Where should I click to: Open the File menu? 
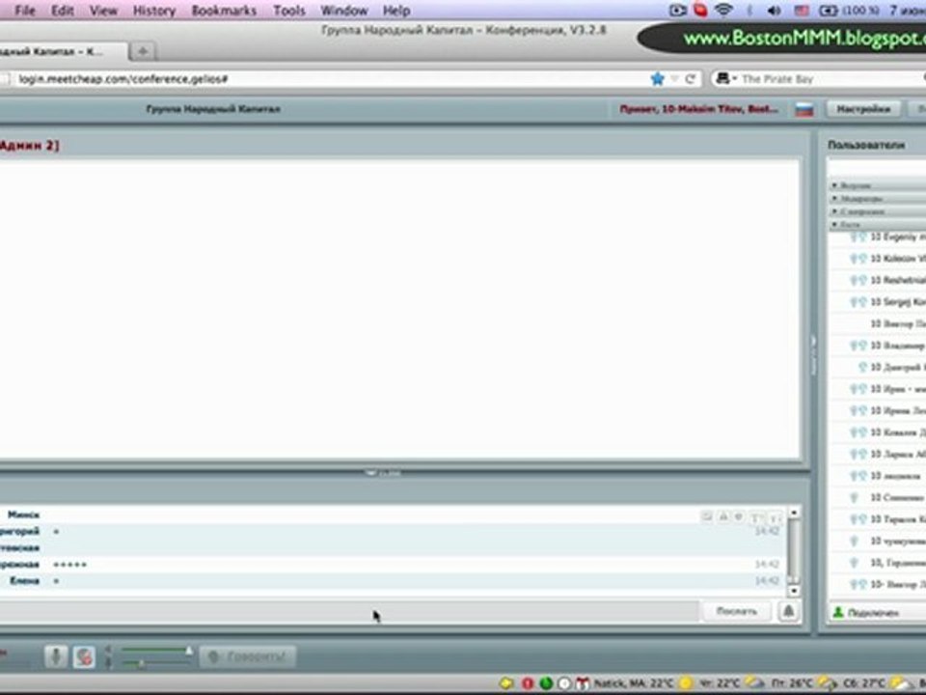(x=25, y=10)
